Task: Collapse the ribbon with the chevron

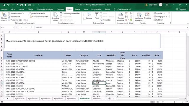Action: click(x=188, y=23)
